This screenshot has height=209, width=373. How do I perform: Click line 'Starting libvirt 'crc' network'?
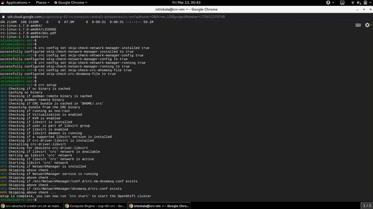pos(38,163)
